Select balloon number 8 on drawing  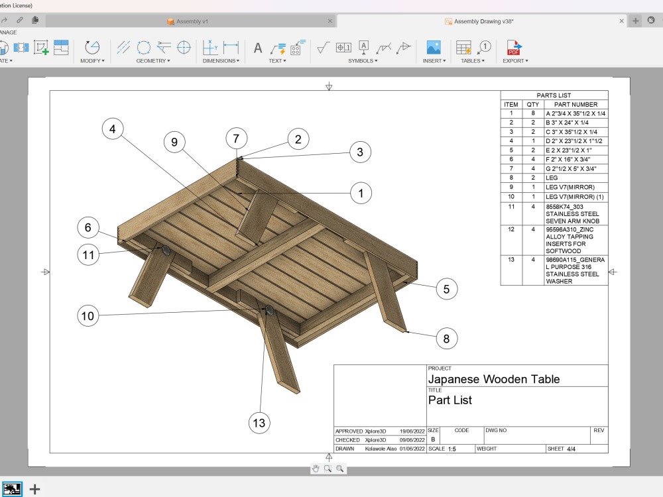coord(446,339)
